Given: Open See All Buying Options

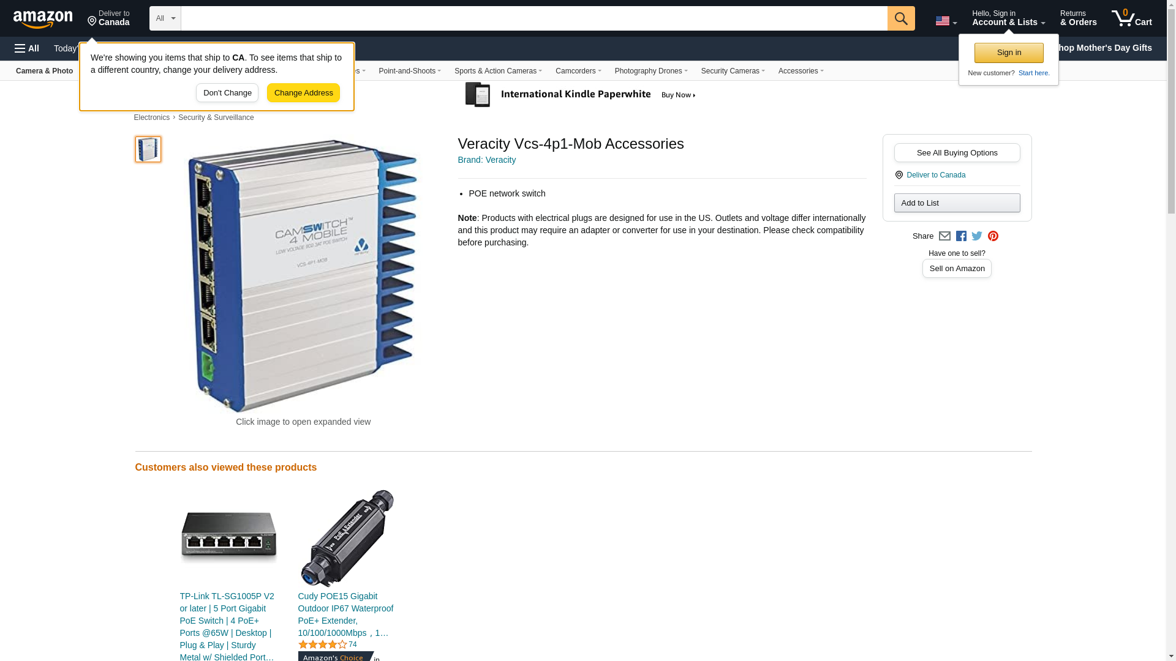Looking at the screenshot, I should tap(957, 153).
